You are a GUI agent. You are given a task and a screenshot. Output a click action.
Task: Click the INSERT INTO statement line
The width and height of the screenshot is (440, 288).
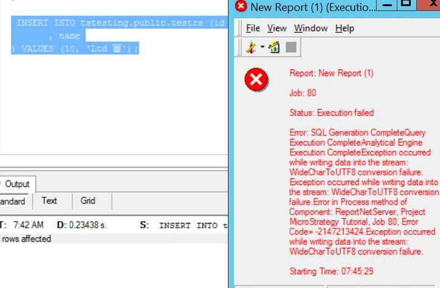click(120, 23)
